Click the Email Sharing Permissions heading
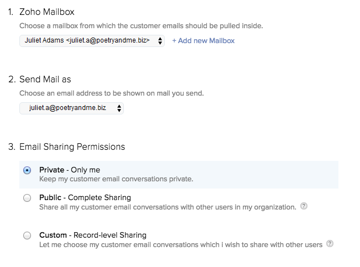This screenshot has width=360, height=267. click(72, 146)
